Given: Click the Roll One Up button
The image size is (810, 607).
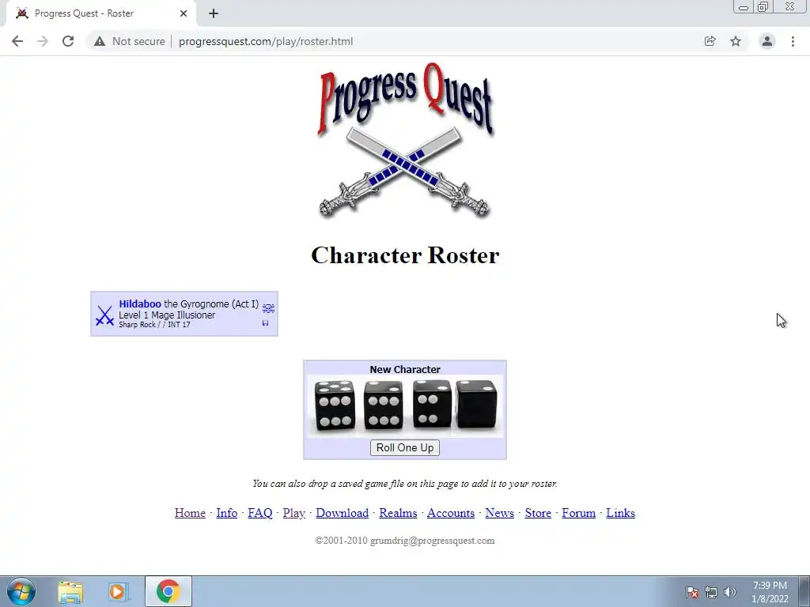Looking at the screenshot, I should point(404,447).
